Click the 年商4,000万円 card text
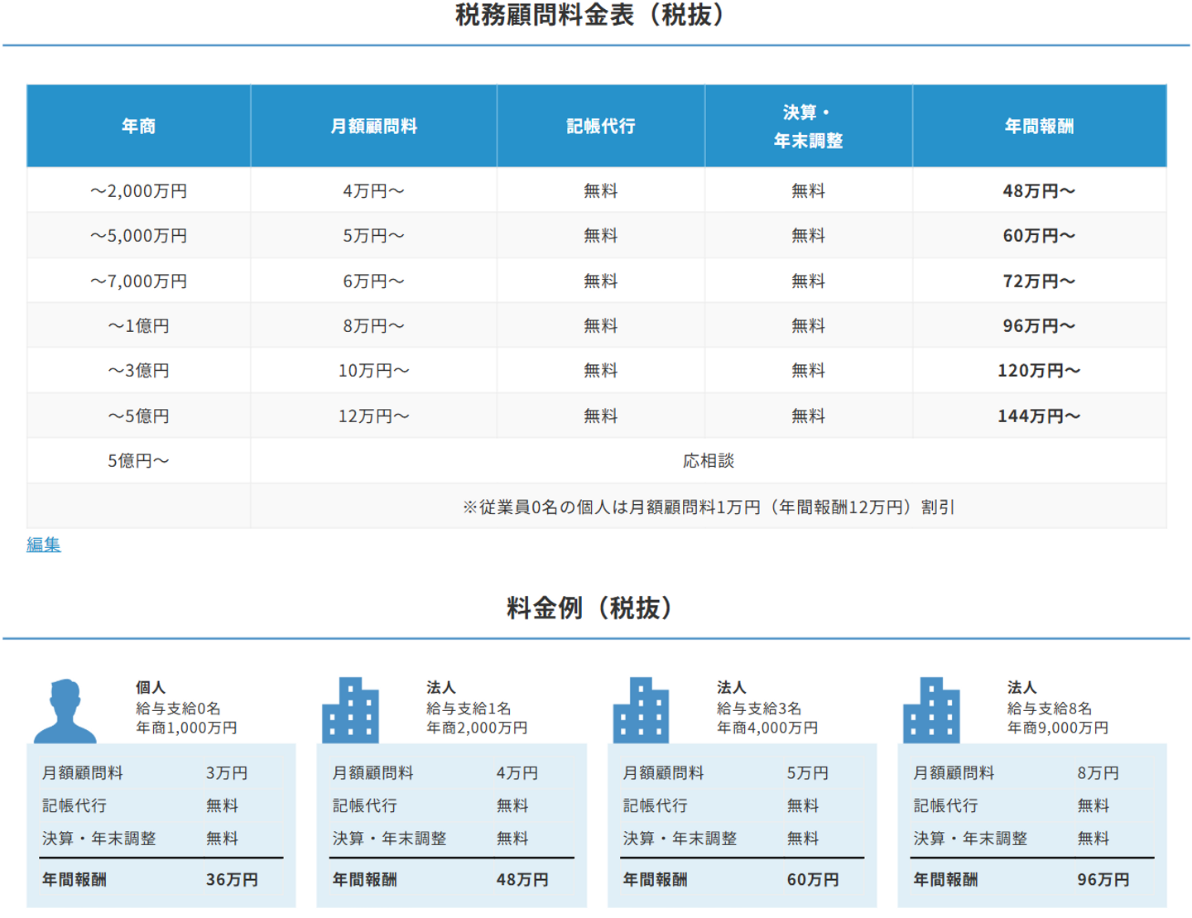 [768, 728]
